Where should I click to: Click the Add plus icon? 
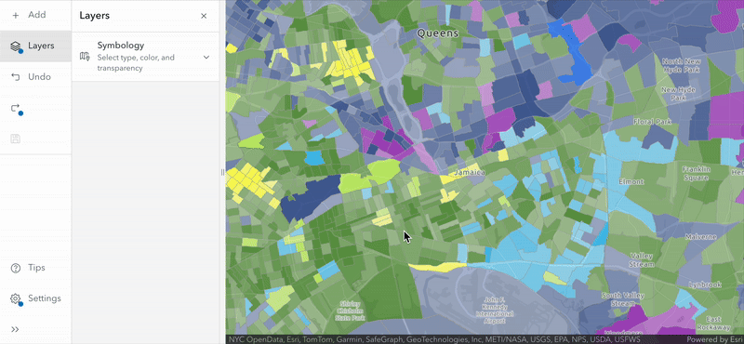(15, 15)
